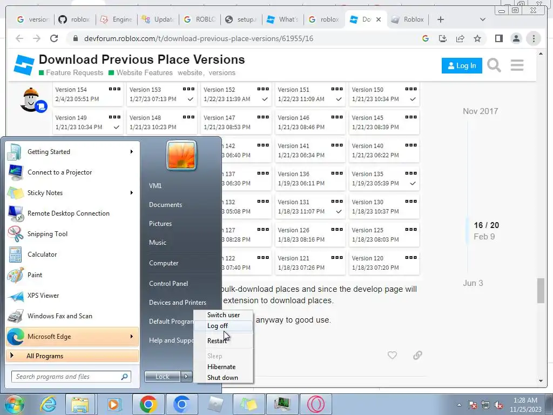553x415 pixels.
Task: Open the Chromium taskbar icon
Action: (181, 404)
